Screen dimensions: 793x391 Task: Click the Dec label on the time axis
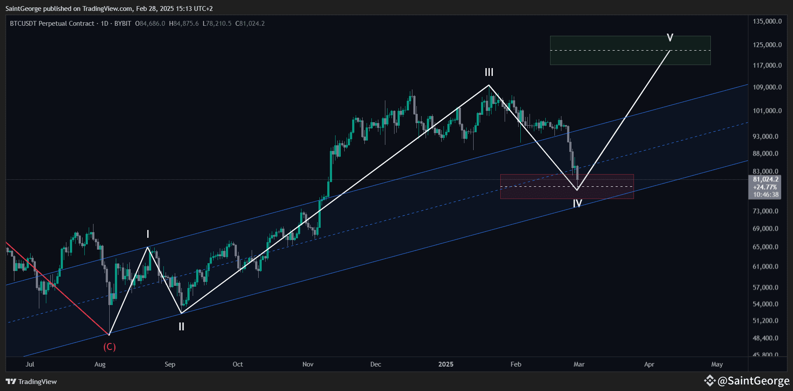pyautogui.click(x=376, y=364)
